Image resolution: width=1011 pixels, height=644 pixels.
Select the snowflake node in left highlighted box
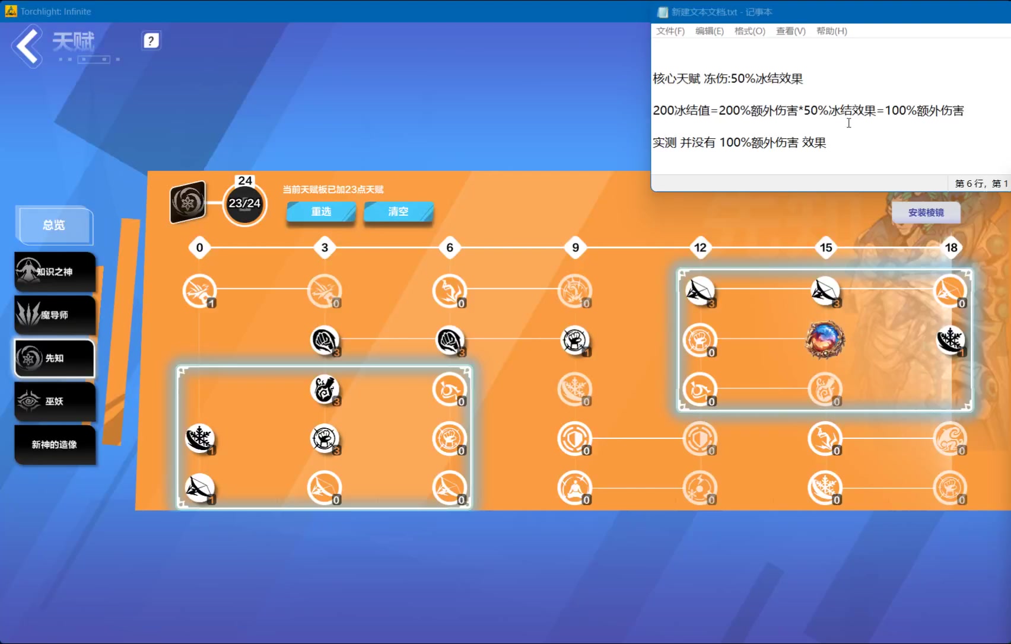pos(199,439)
